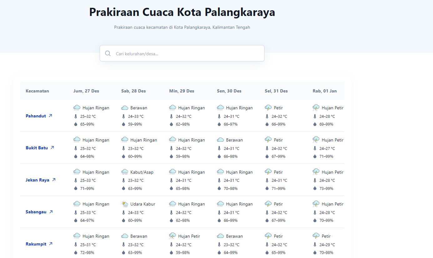Click Pahandut's Rab 01 Jan thunderstorm rain icon

(316, 108)
